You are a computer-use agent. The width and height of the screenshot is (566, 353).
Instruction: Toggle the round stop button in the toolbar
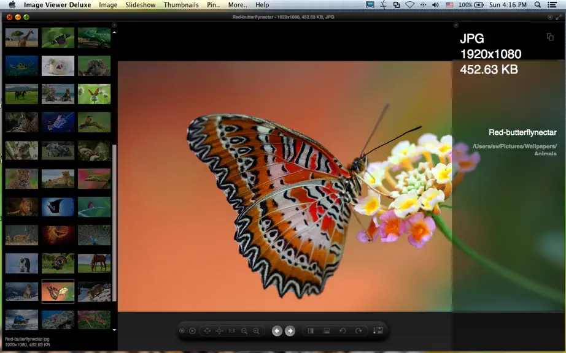tap(182, 331)
